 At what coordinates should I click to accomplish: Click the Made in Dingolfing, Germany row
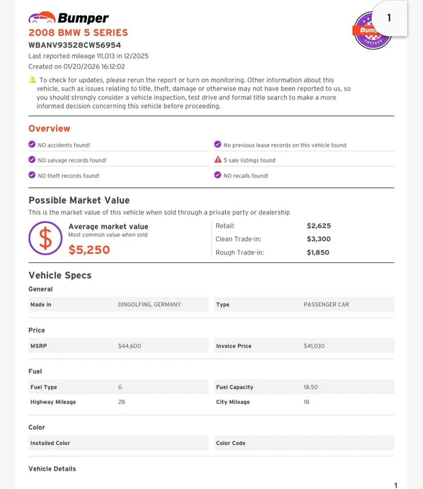pos(118,304)
